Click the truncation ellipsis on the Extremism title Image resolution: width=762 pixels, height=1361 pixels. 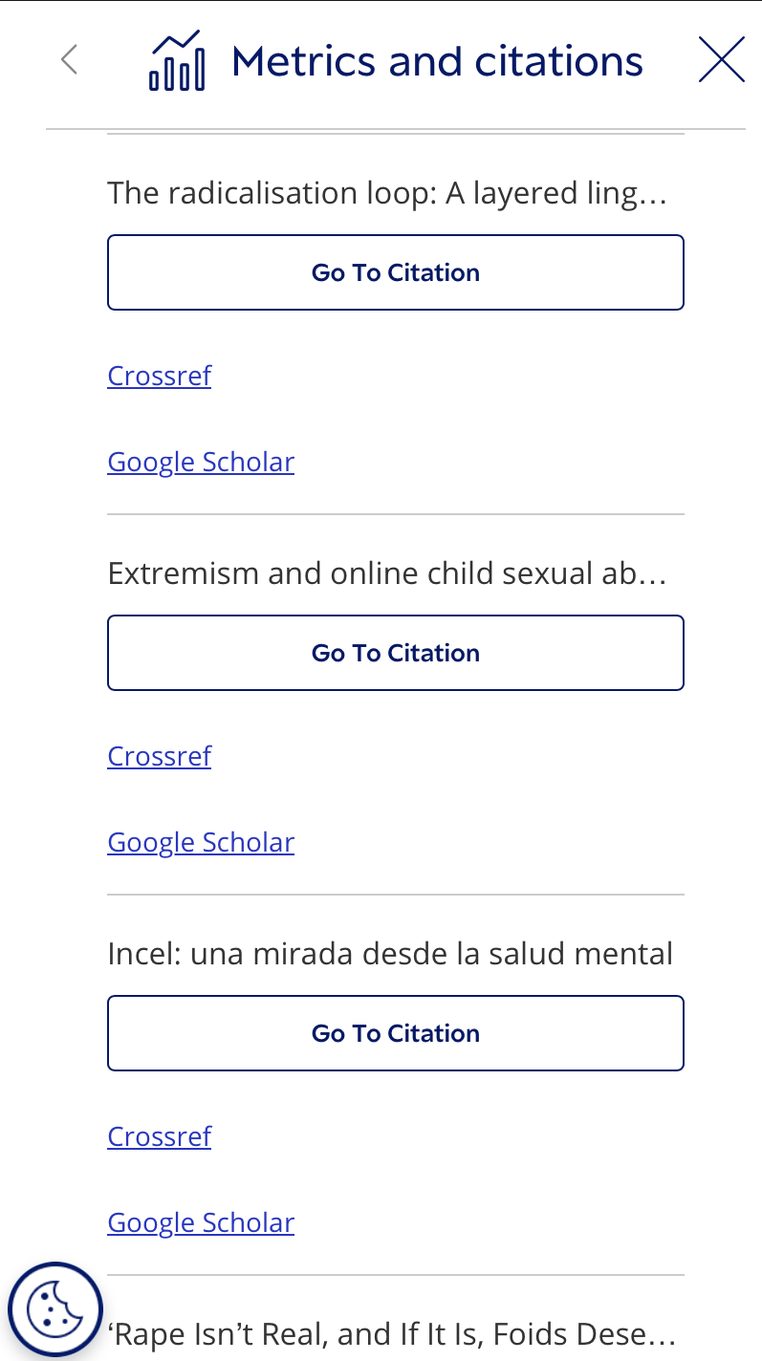pos(652,575)
